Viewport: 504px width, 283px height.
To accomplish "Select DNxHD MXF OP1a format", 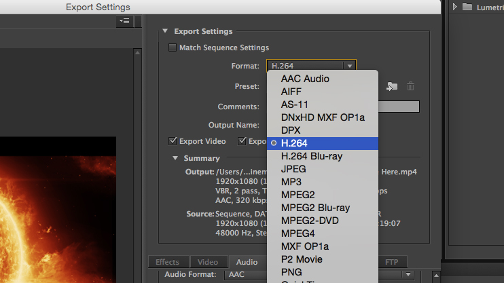I will click(323, 117).
